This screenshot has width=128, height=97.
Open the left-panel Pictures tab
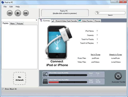[20, 24]
